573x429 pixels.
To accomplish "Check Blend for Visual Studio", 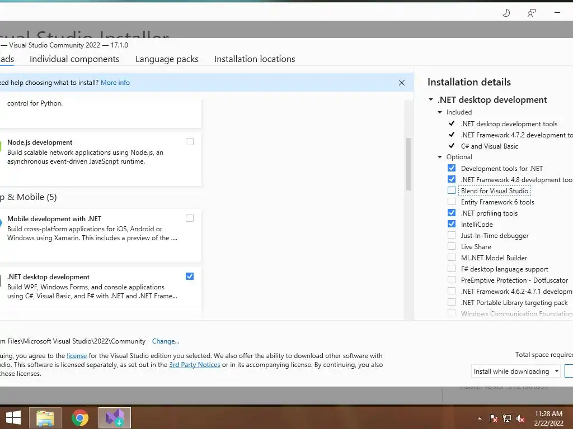I will click(452, 190).
